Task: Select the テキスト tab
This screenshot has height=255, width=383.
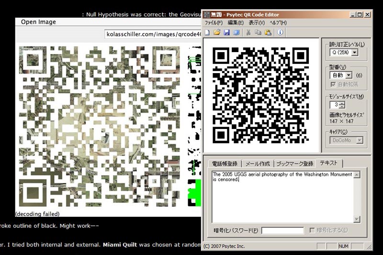Action: click(x=329, y=163)
